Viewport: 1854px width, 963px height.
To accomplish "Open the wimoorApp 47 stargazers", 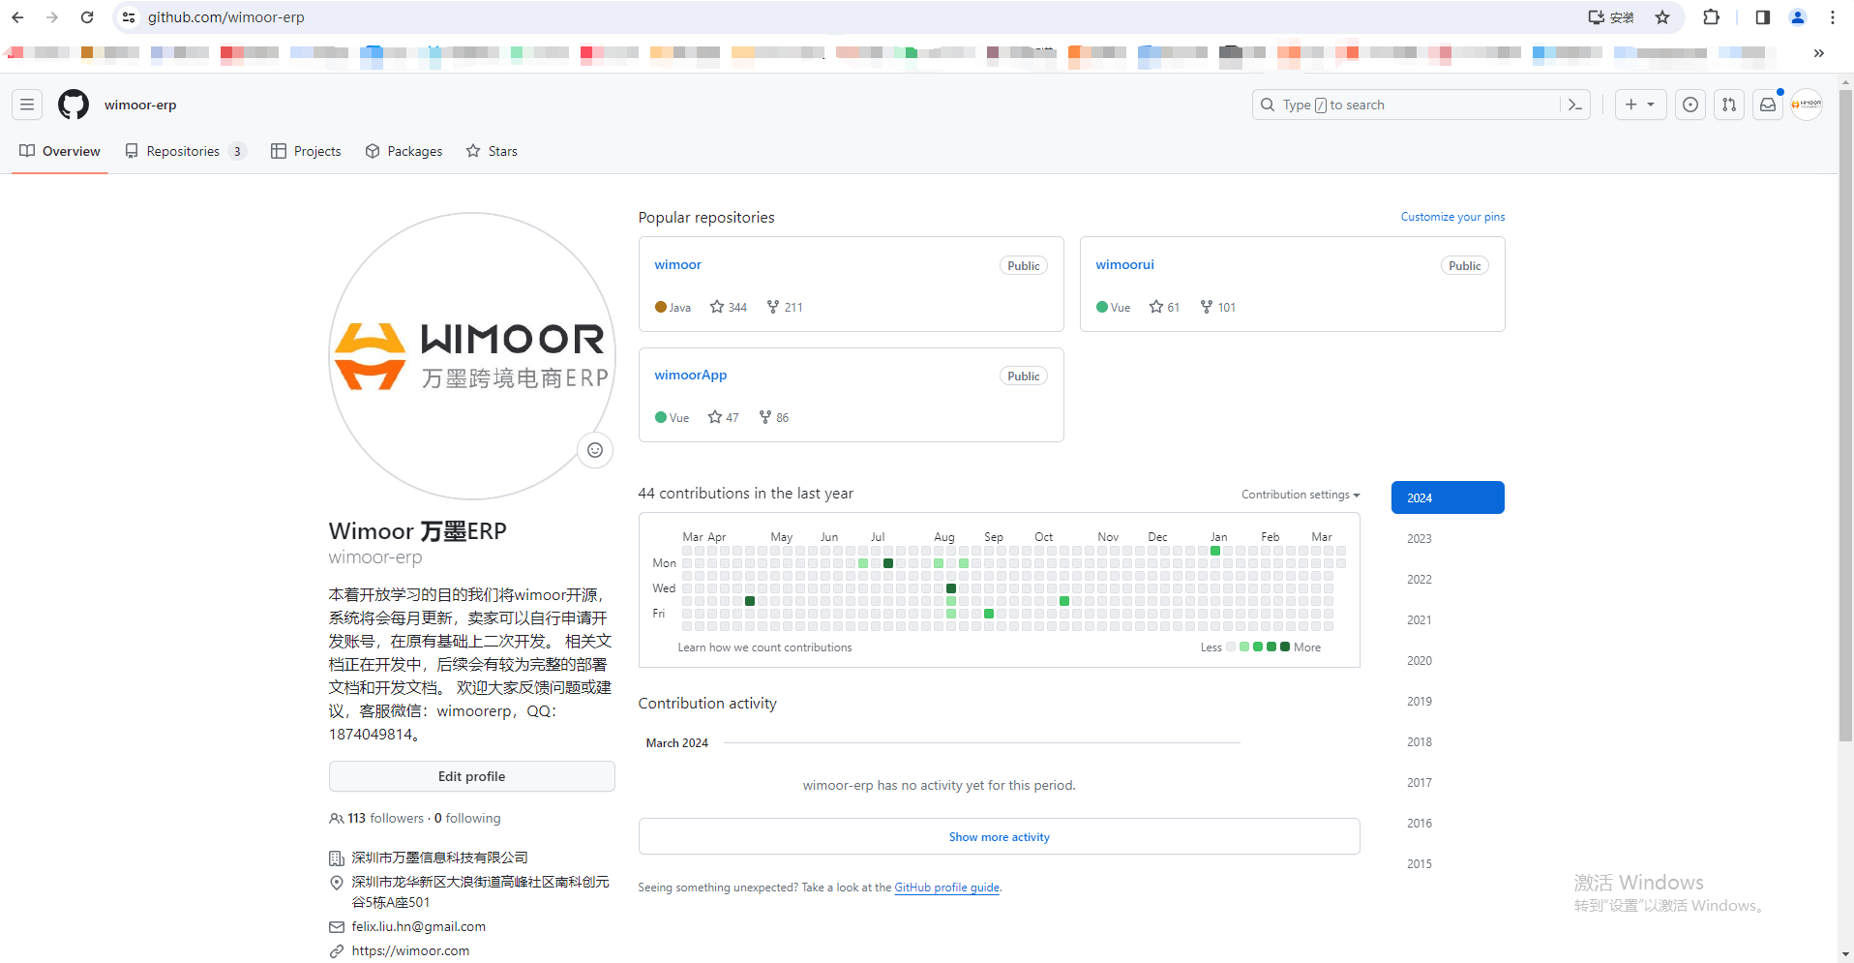I will pos(723,417).
